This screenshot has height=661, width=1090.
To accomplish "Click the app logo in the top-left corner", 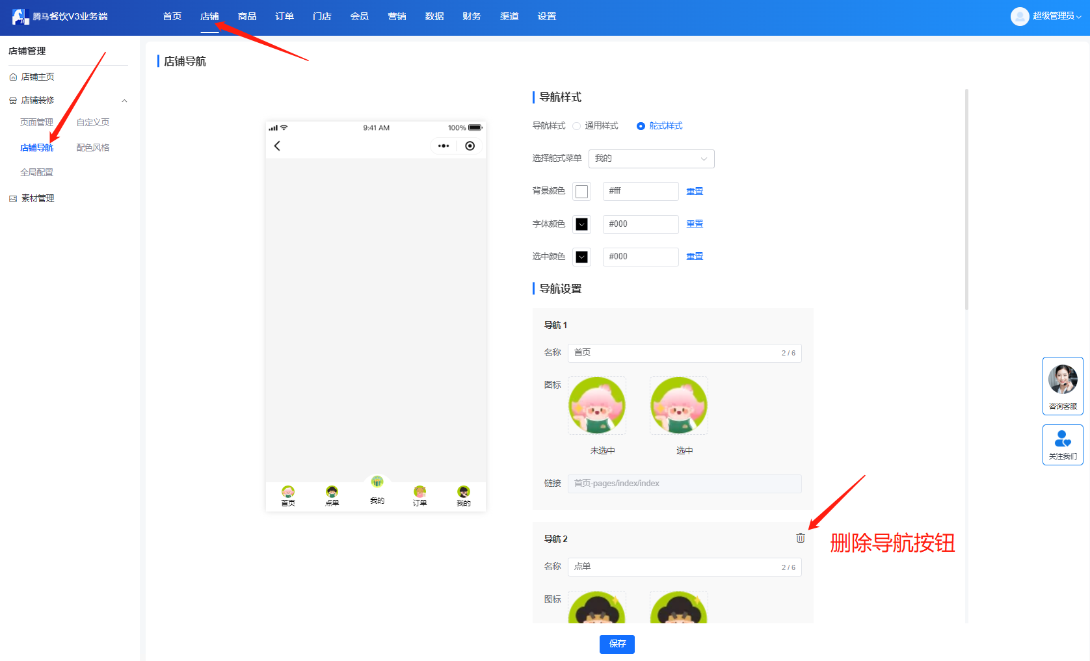I will [21, 16].
